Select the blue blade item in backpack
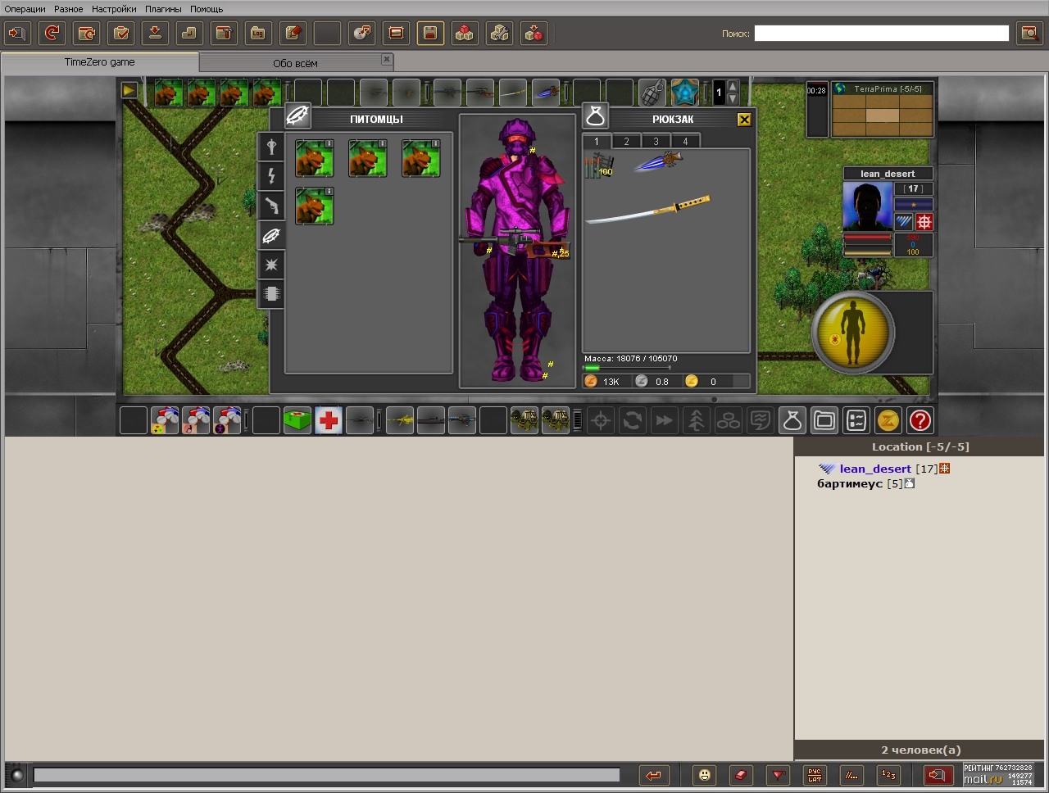The width and height of the screenshot is (1049, 793). click(658, 161)
